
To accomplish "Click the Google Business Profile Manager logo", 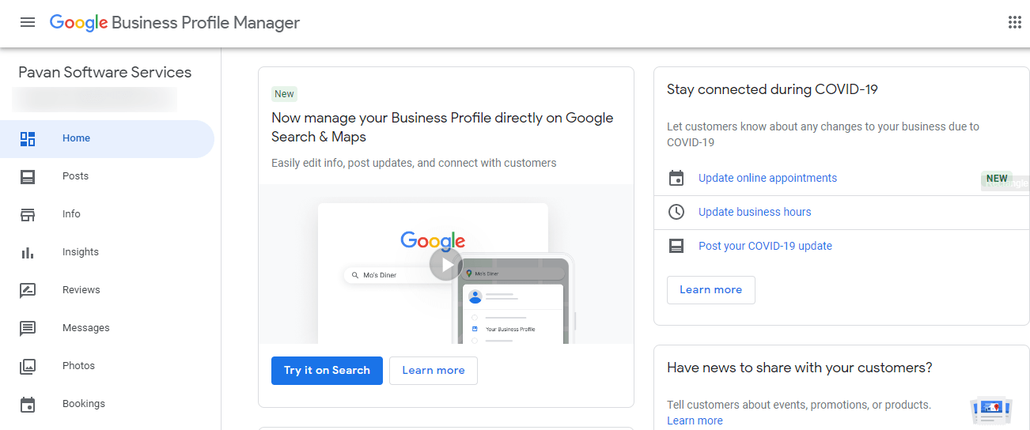I will click(x=175, y=22).
